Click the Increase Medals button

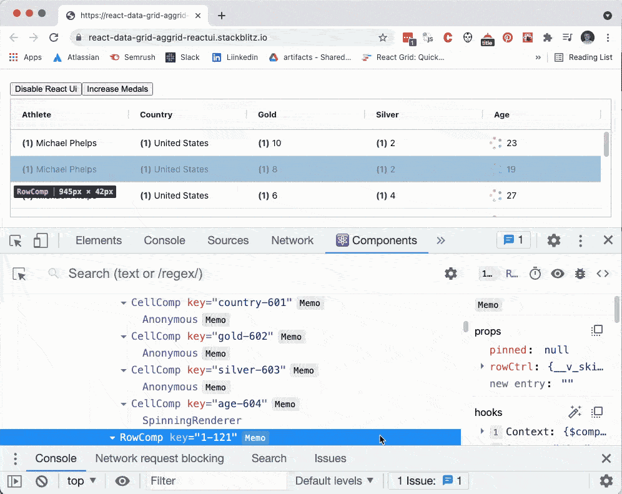click(x=117, y=89)
